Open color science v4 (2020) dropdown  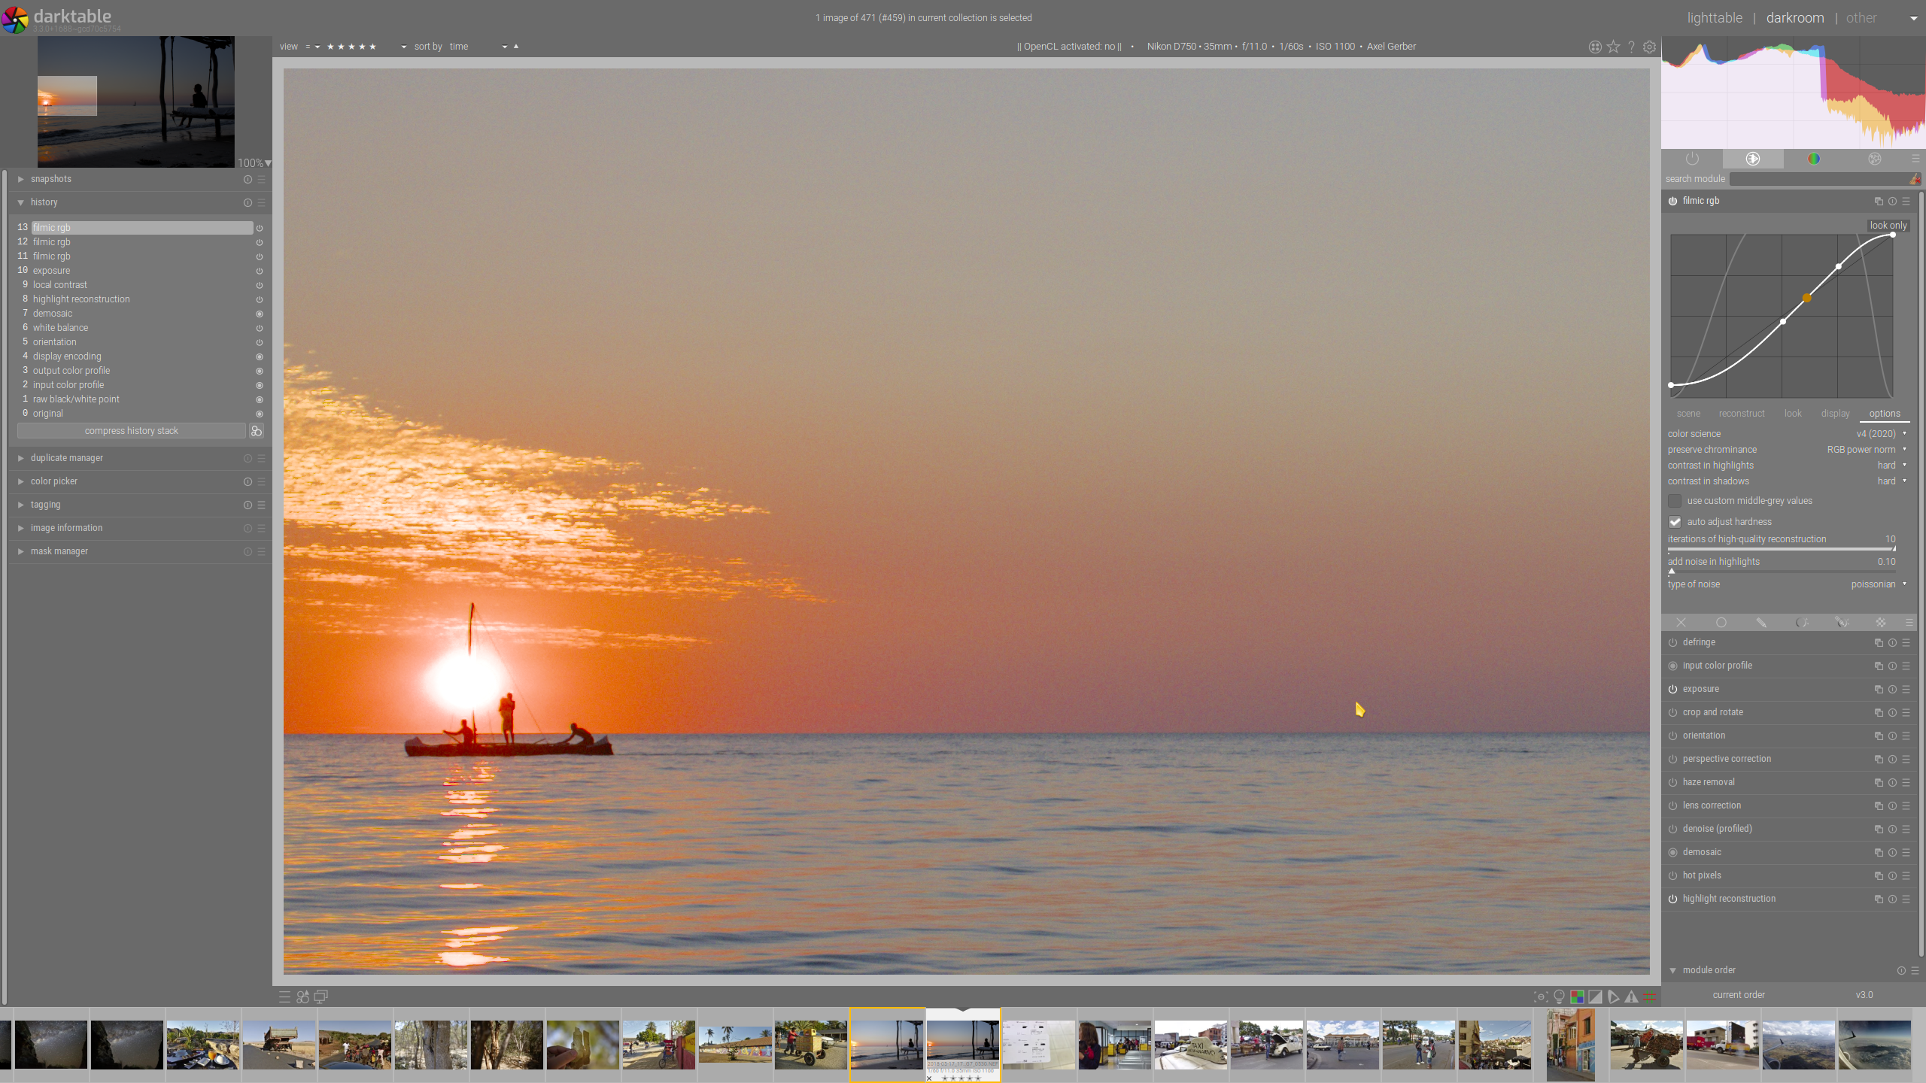coord(1788,434)
